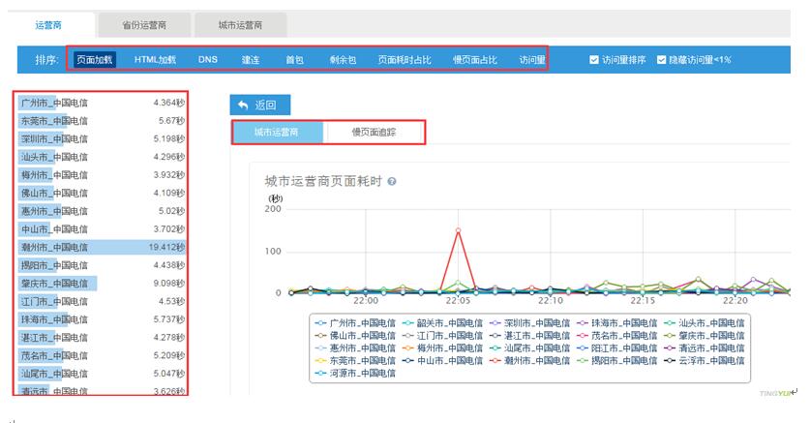Open the 城市运营商 top tab
The height and width of the screenshot is (423, 810).
pyautogui.click(x=239, y=24)
